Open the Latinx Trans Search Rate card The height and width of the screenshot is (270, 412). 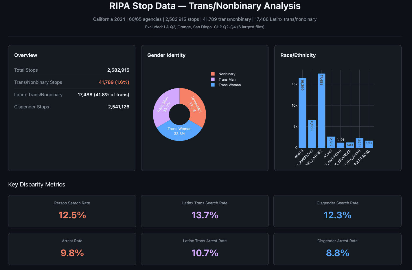pyautogui.click(x=205, y=211)
